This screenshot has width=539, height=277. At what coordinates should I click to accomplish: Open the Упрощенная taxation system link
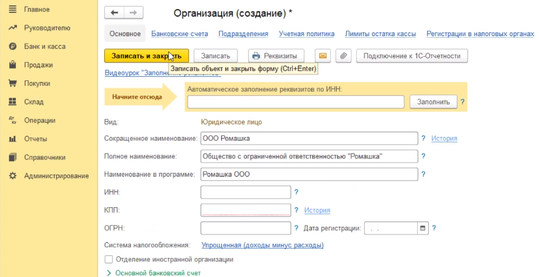262,245
